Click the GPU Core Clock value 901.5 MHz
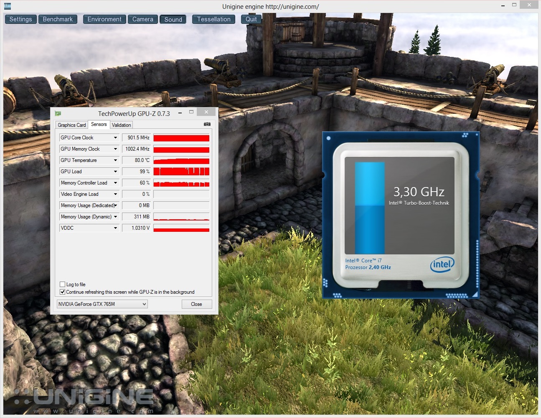 [136, 138]
